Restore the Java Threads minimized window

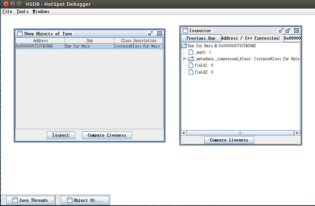tap(31, 200)
